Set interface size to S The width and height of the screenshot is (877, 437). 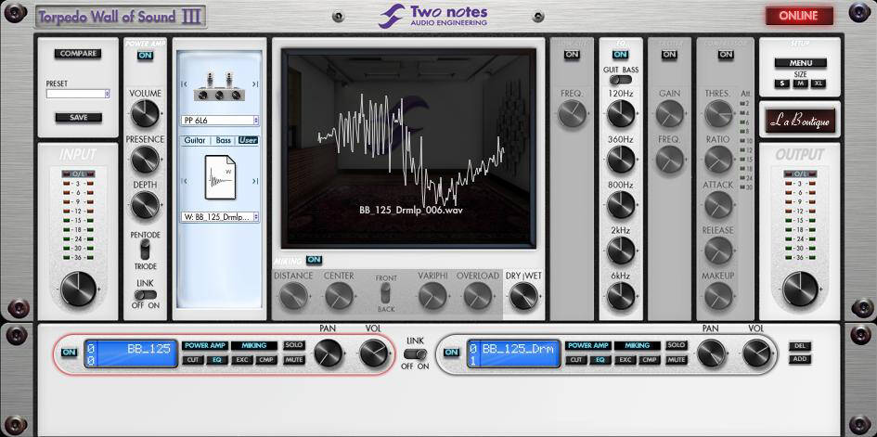pos(781,84)
